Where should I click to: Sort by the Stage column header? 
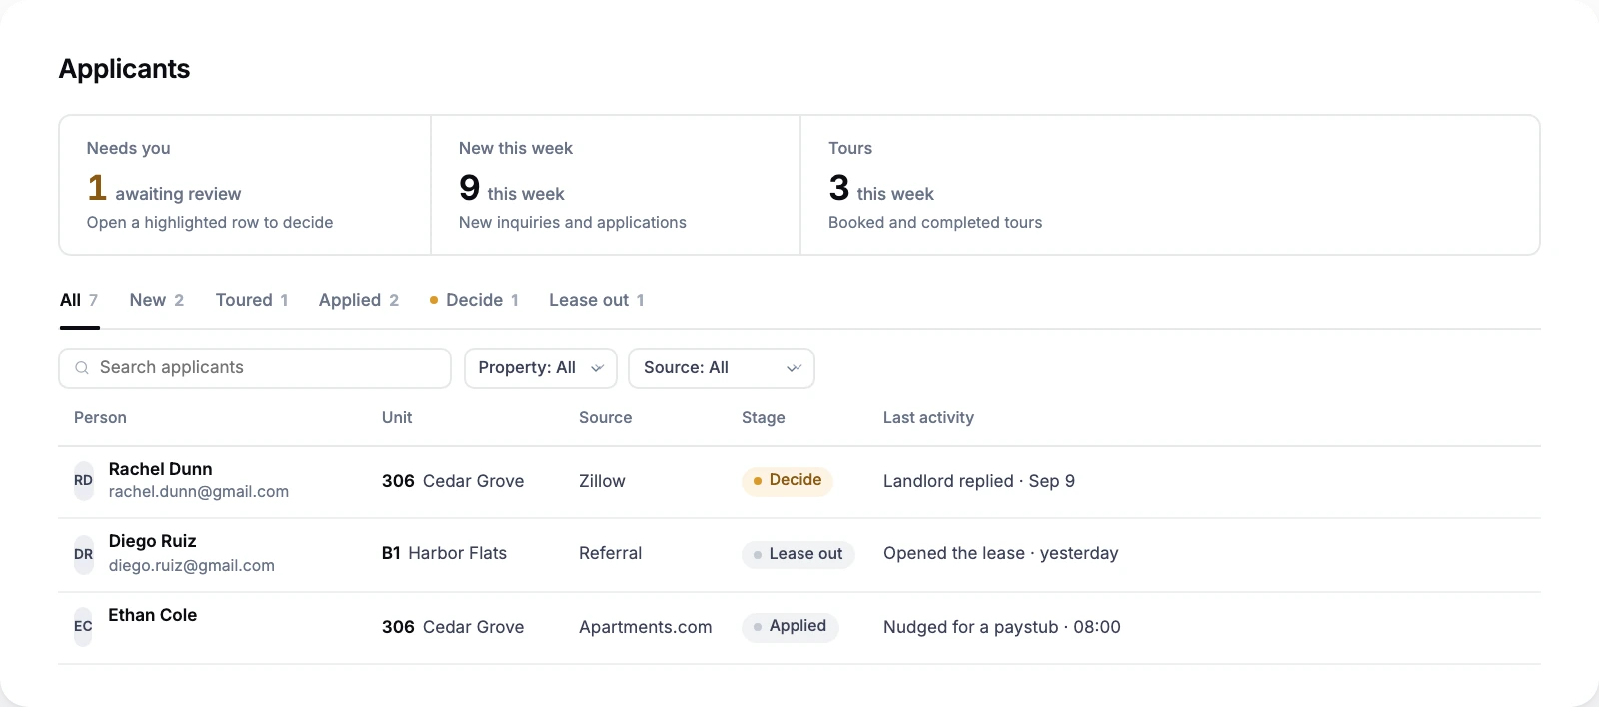tap(764, 418)
